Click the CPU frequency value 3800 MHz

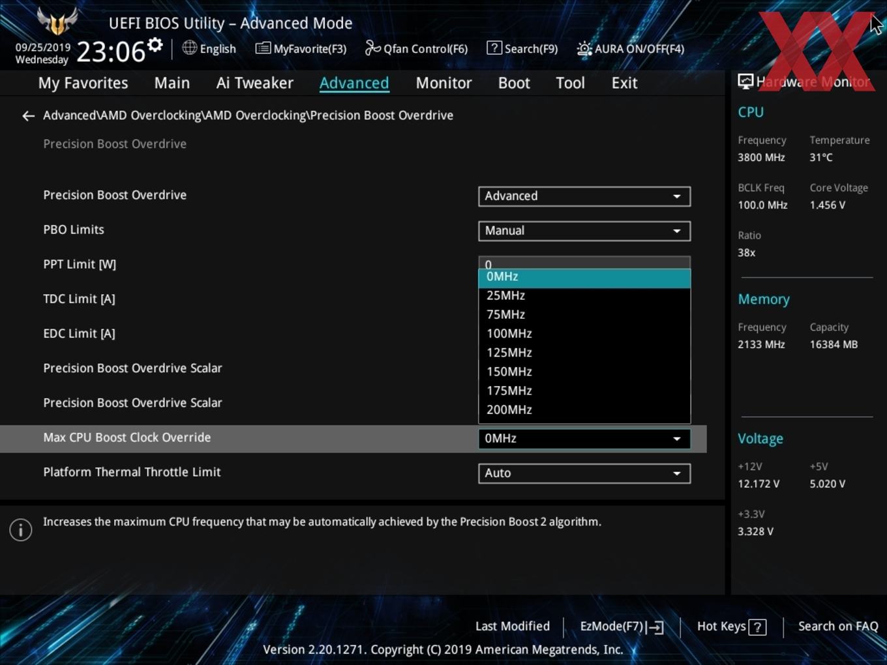(x=761, y=158)
